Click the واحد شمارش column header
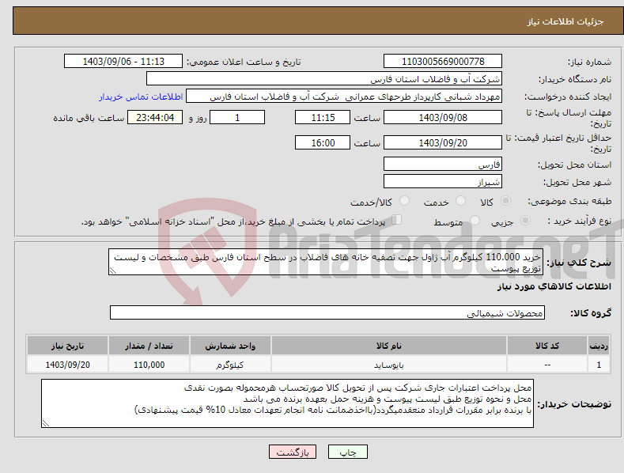Screen dimensions: 624x473 tap(230, 346)
